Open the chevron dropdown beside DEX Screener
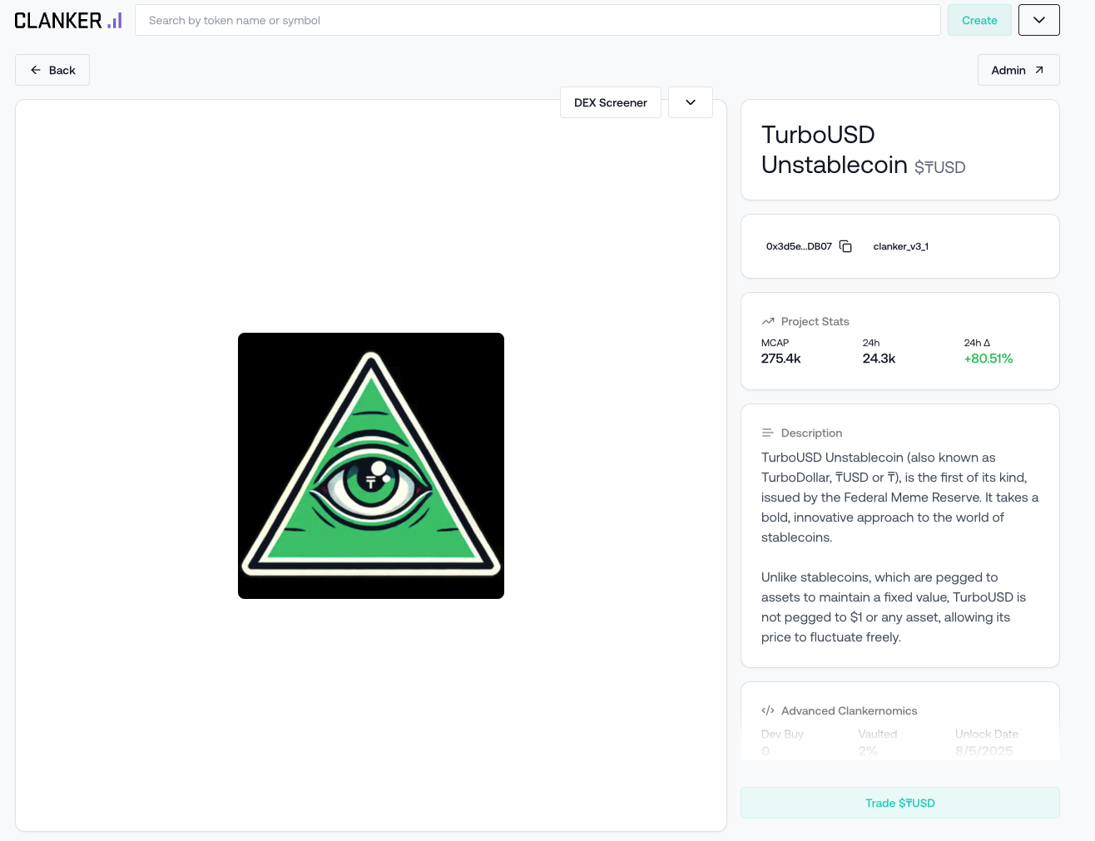Viewport: 1095px width, 841px height. 690,102
